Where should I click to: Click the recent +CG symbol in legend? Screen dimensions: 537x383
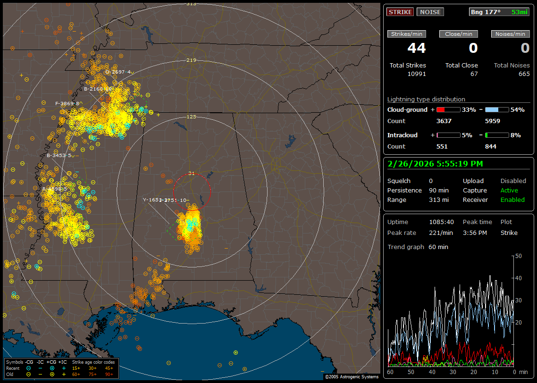coord(52,368)
